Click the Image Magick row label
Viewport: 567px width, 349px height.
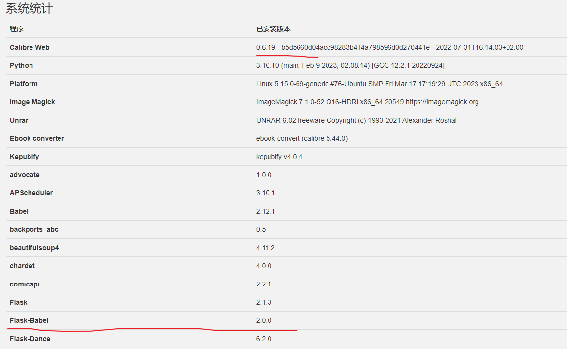tap(32, 102)
